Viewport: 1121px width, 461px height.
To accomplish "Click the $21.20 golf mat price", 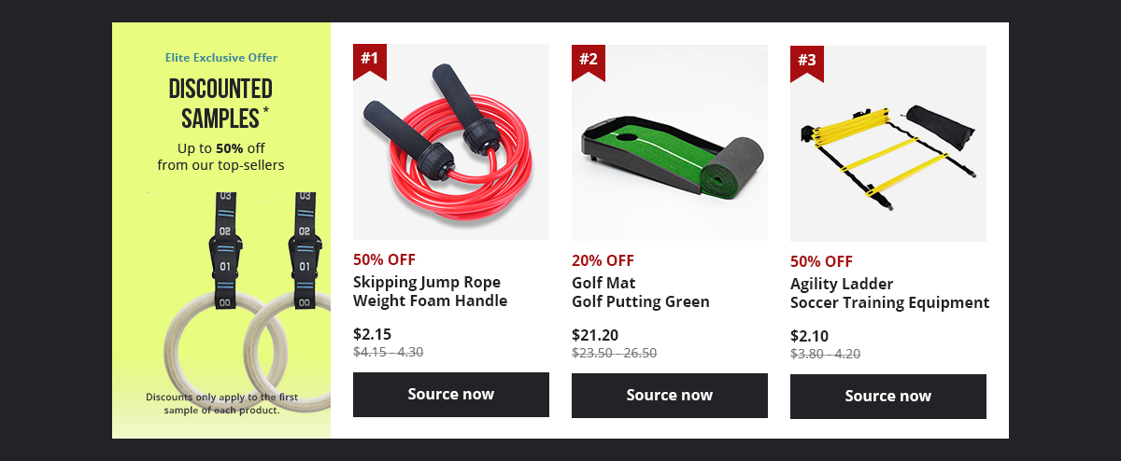I will tap(595, 335).
